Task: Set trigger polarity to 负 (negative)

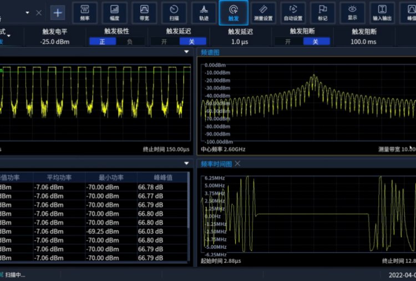Action: pyautogui.click(x=129, y=42)
